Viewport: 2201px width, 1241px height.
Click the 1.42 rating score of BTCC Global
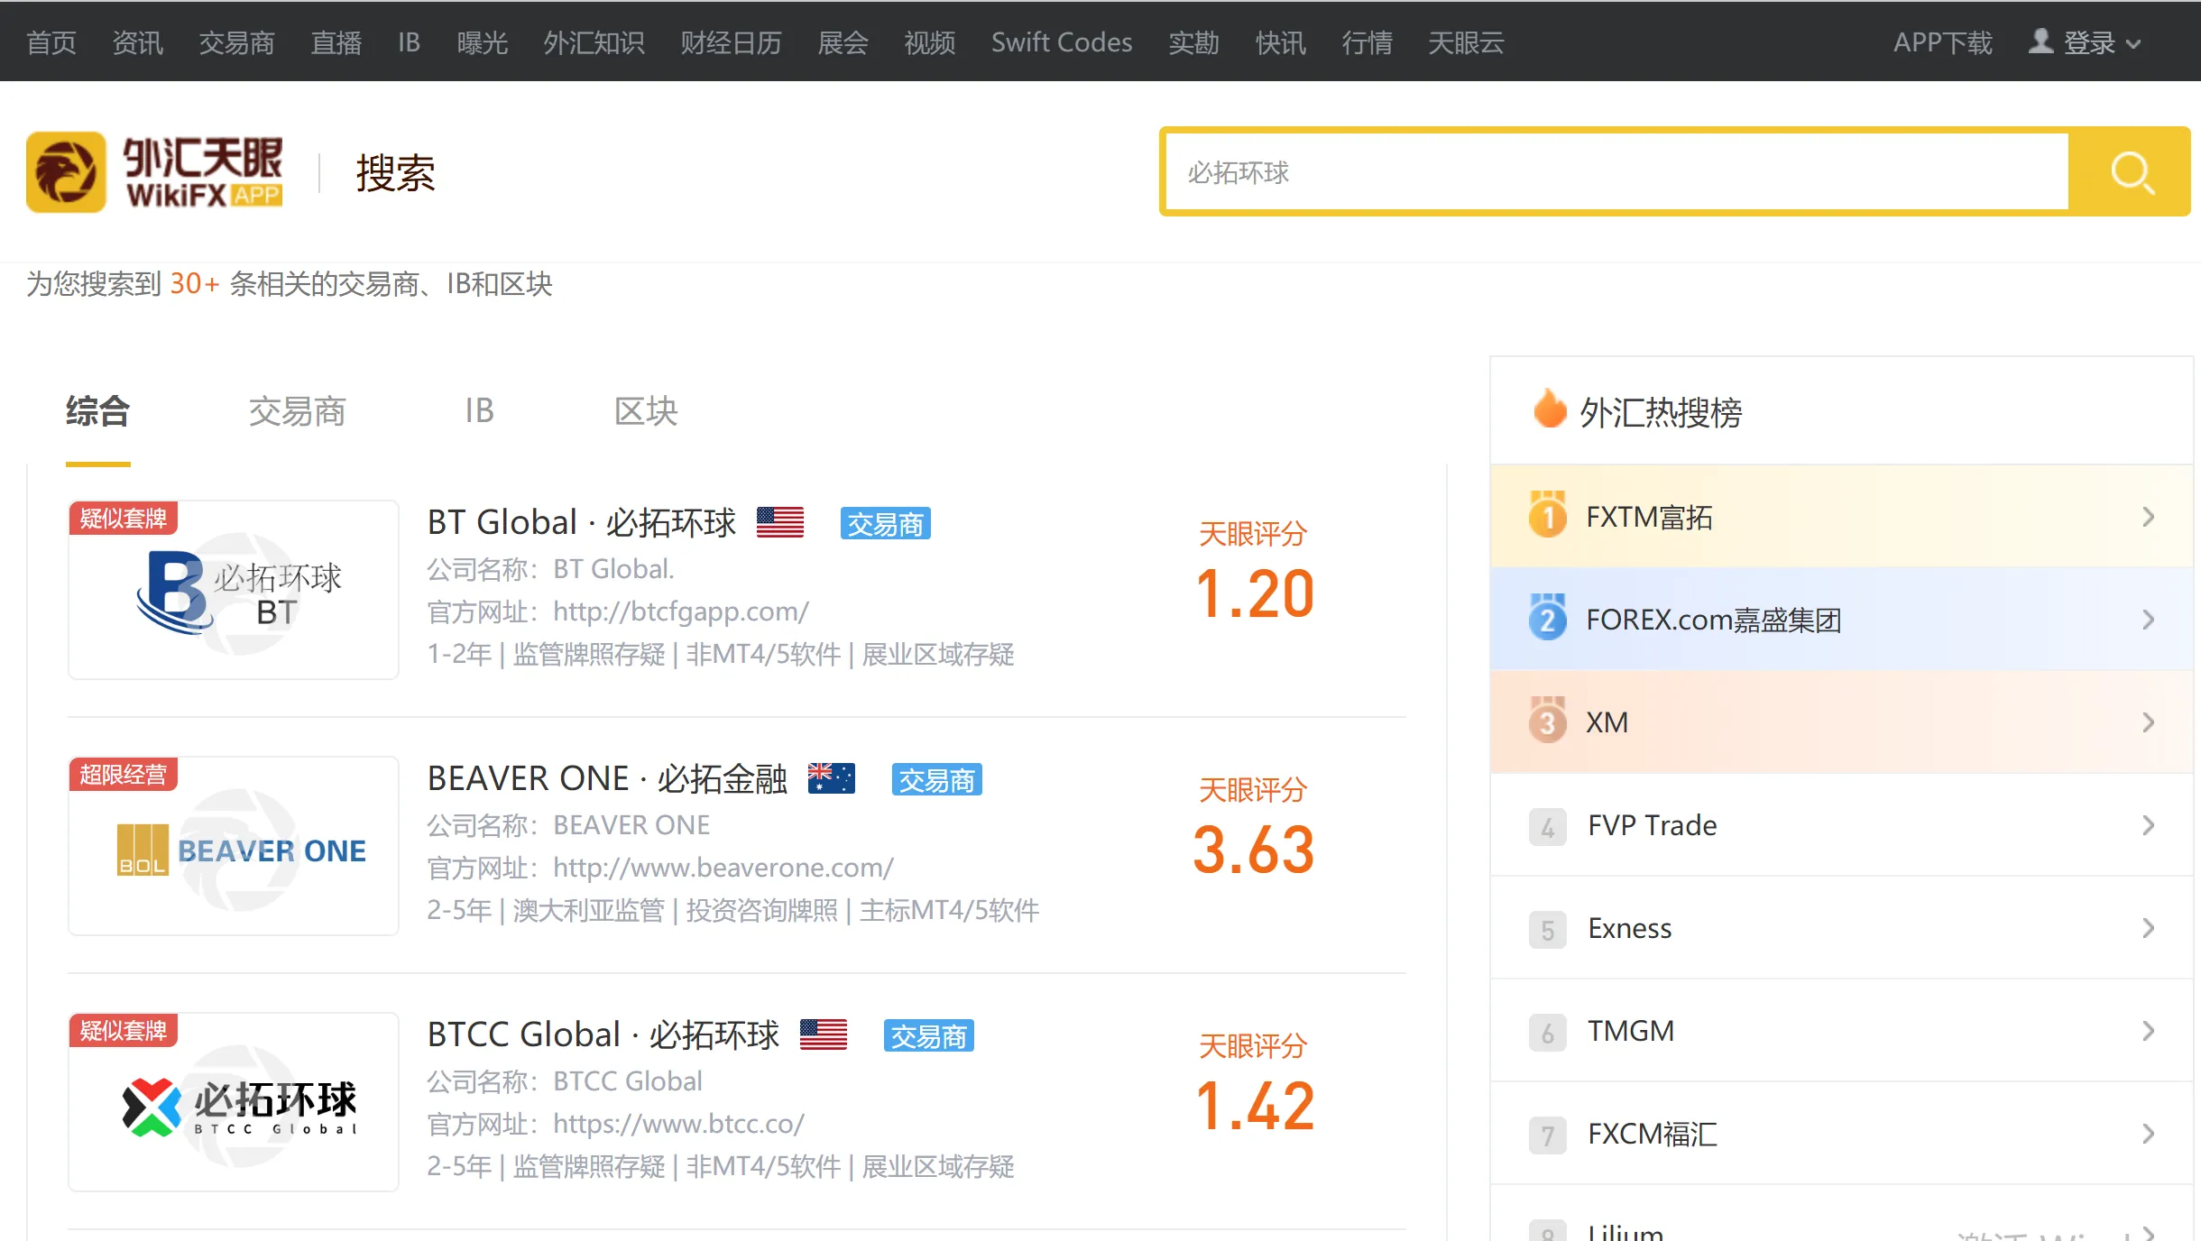pos(1254,1107)
